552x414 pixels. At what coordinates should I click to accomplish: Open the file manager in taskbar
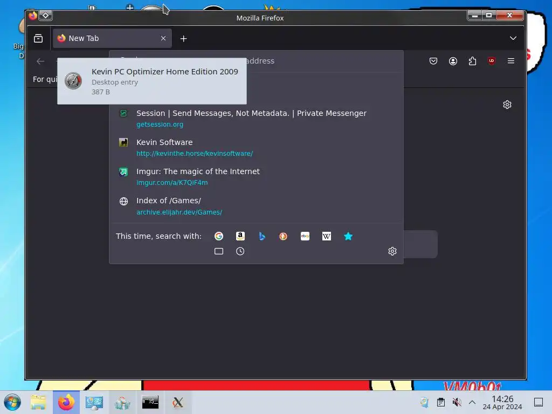coord(38,402)
